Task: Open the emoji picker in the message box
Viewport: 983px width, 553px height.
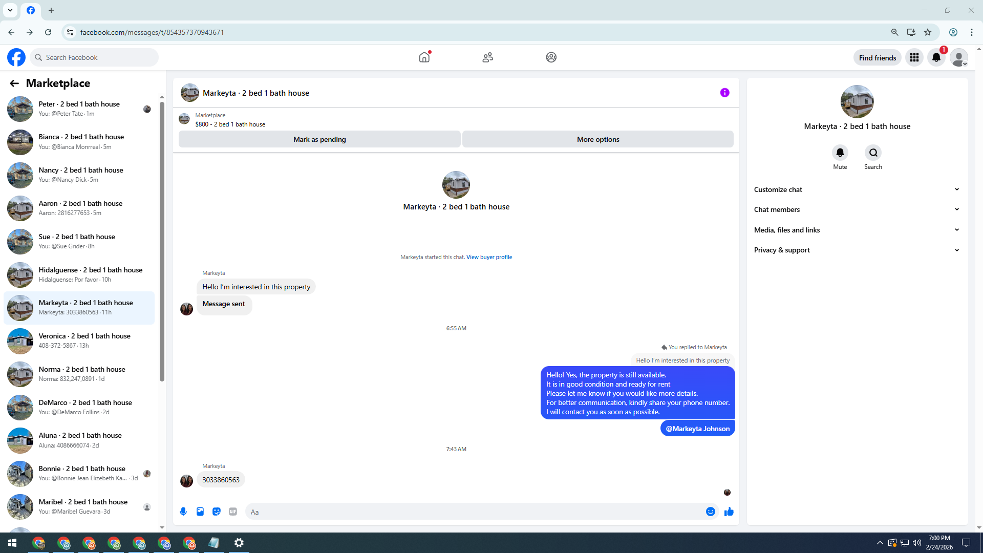Action: coord(710,512)
